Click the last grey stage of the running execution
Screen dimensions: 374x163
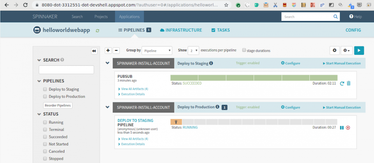click(331, 122)
